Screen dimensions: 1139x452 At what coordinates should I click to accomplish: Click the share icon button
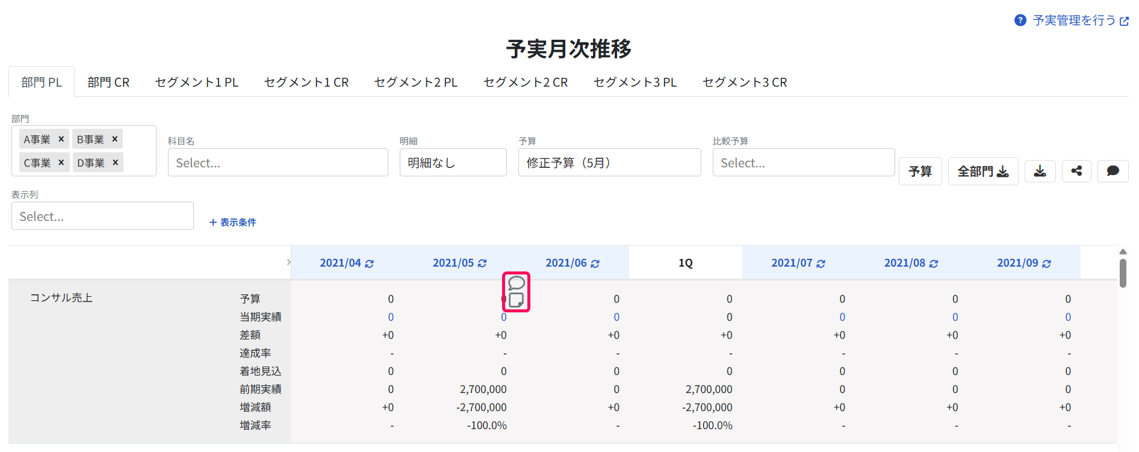click(x=1076, y=172)
